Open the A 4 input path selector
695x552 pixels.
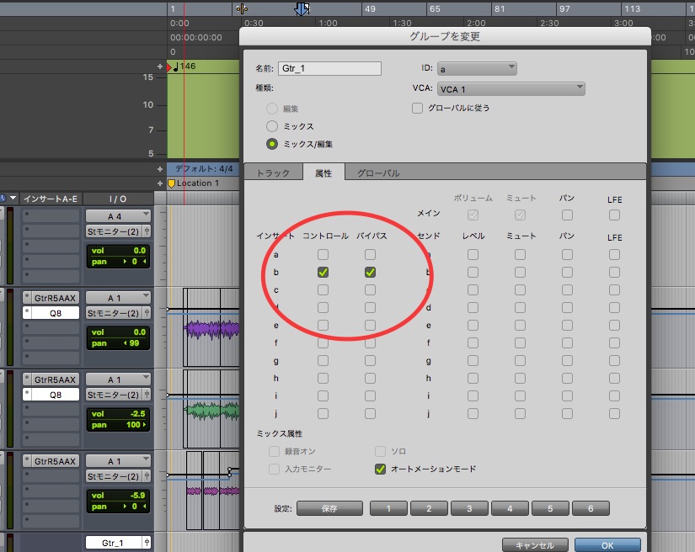[118, 216]
